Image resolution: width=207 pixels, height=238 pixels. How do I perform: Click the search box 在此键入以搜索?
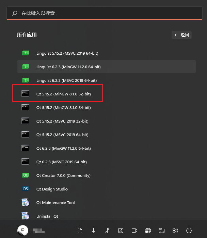(105, 13)
